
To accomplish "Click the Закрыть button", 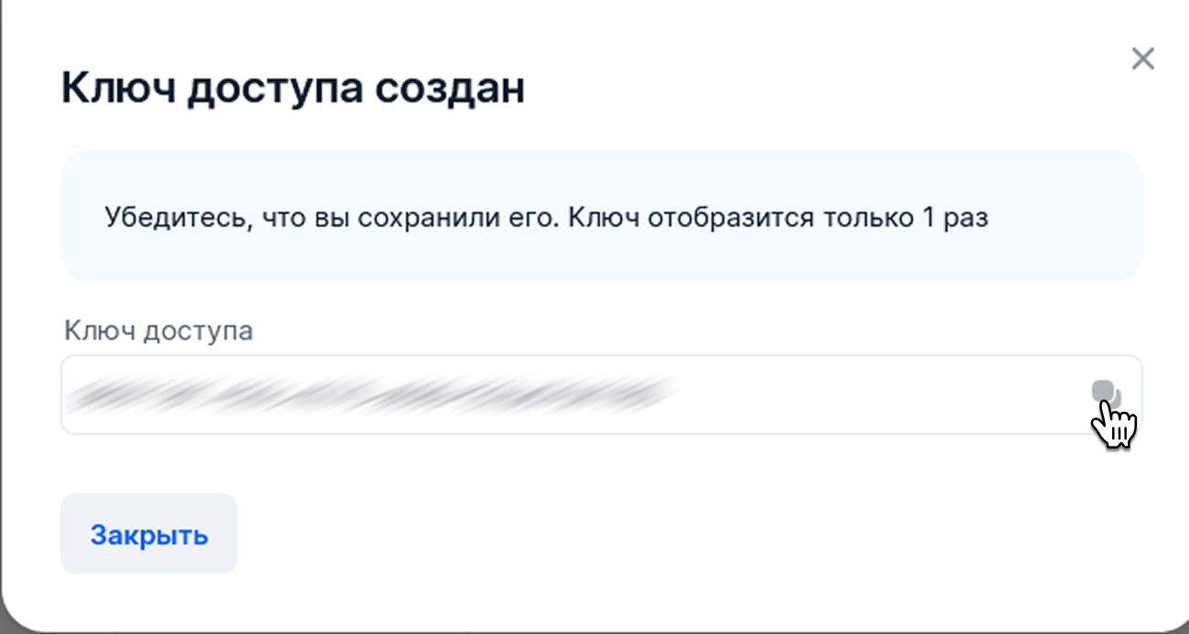I will 149,534.
